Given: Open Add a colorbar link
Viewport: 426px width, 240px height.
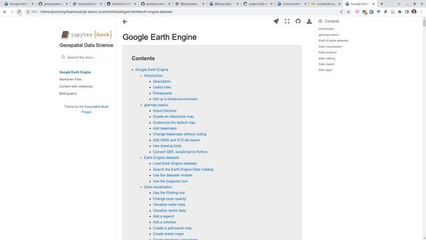Looking at the screenshot, I should [164, 222].
